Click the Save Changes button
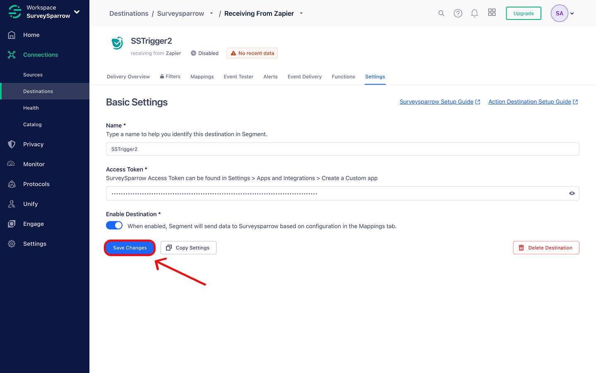Viewport: 596px width, 373px height. pos(130,248)
